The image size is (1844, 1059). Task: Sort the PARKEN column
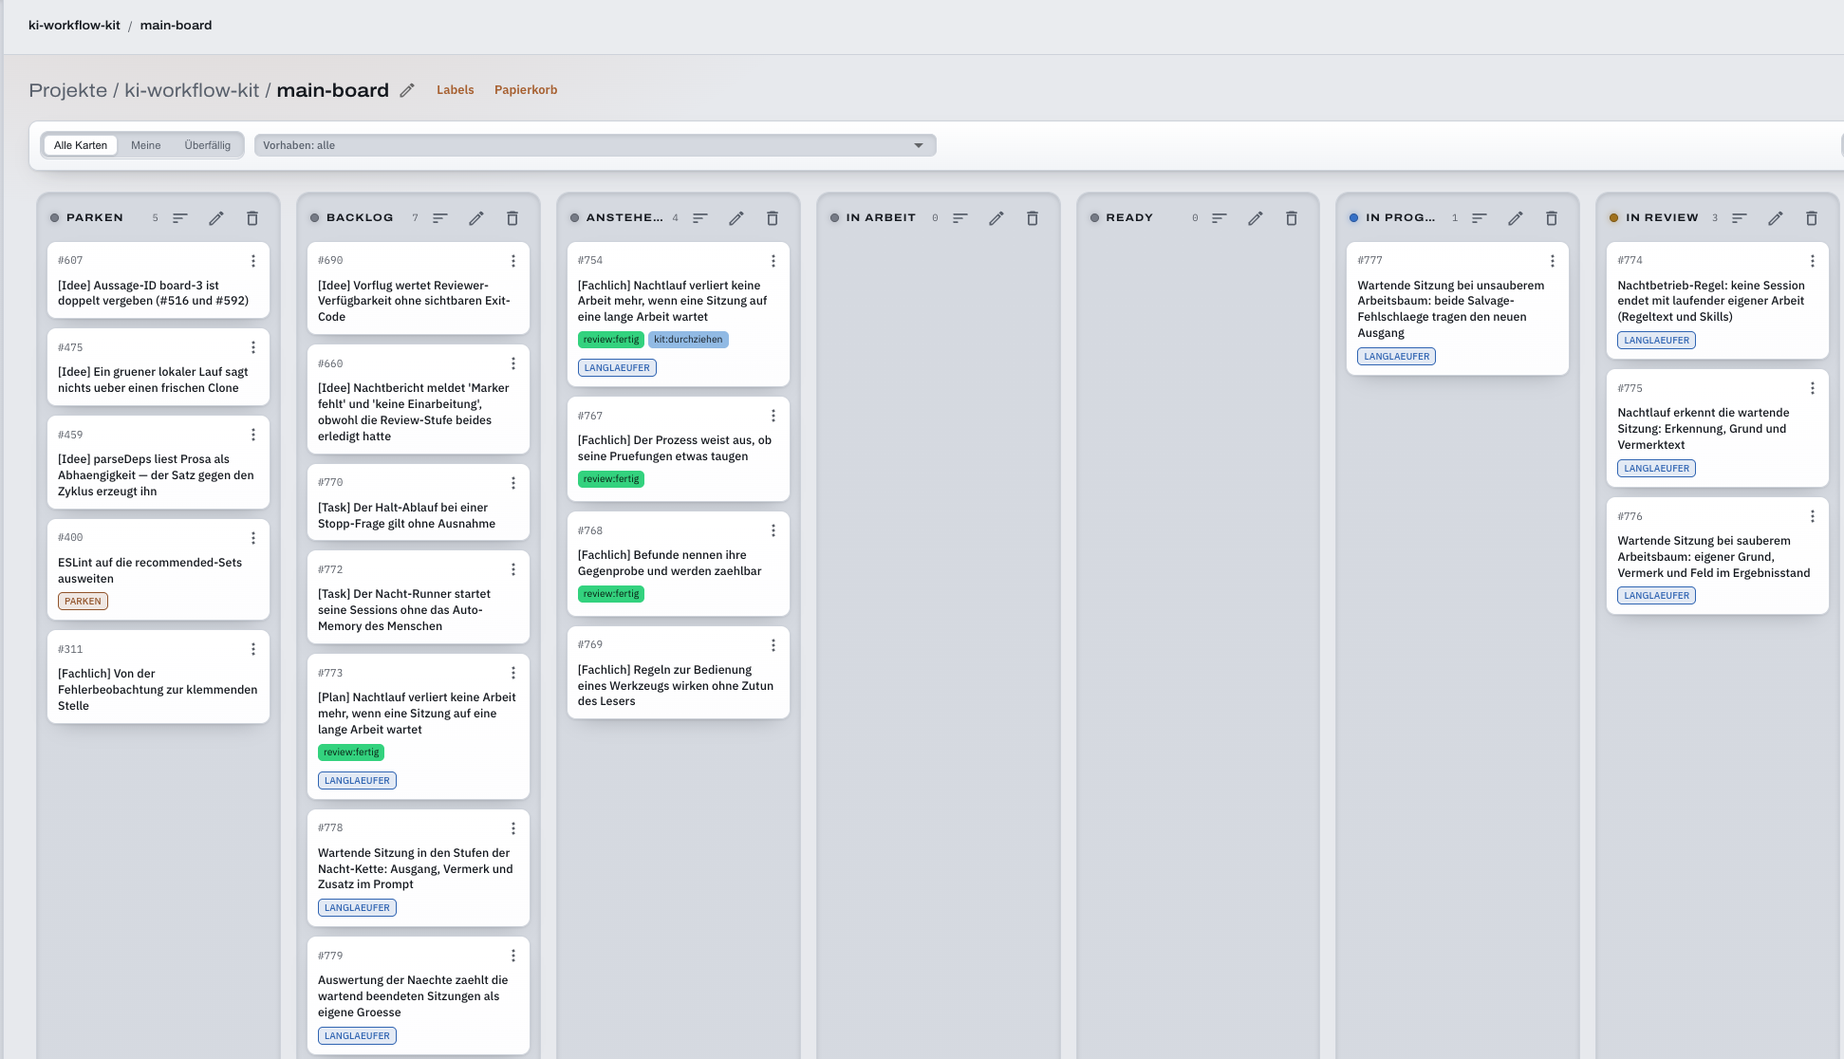point(180,218)
